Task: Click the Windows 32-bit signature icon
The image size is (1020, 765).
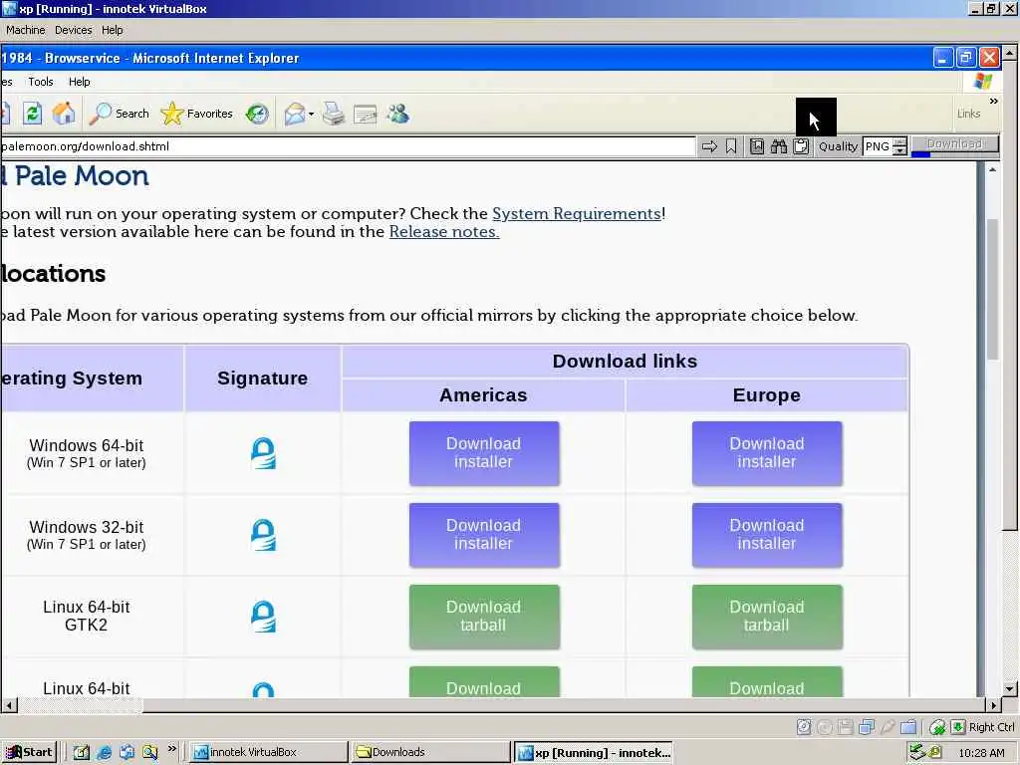Action: 263,535
